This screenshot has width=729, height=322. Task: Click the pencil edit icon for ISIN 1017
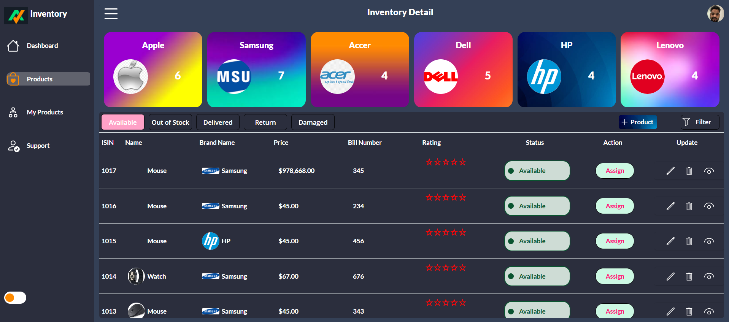pos(670,171)
